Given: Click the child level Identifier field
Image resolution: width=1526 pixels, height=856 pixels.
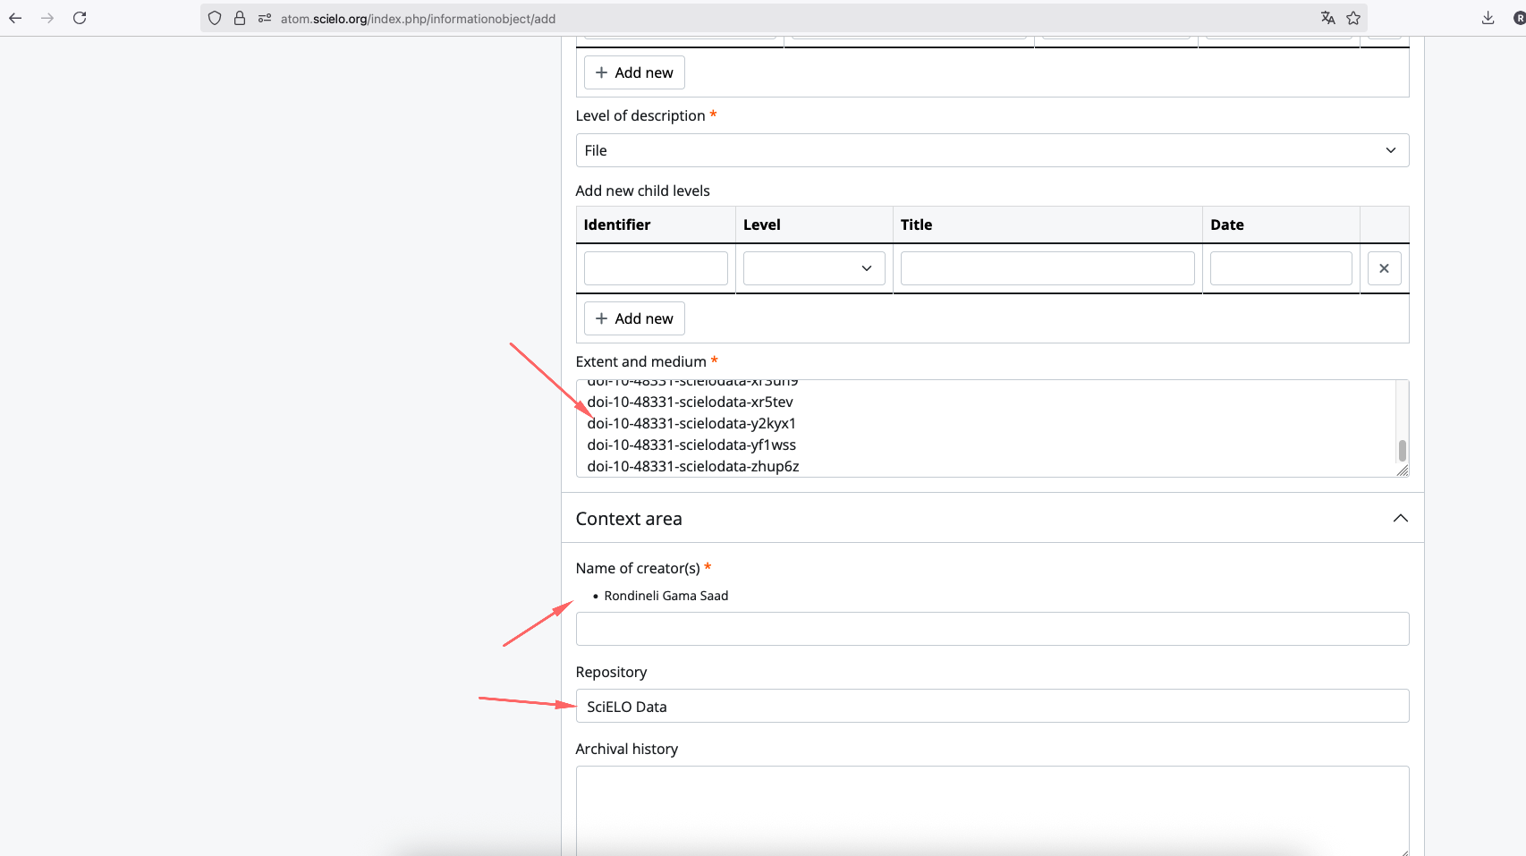Looking at the screenshot, I should (656, 268).
